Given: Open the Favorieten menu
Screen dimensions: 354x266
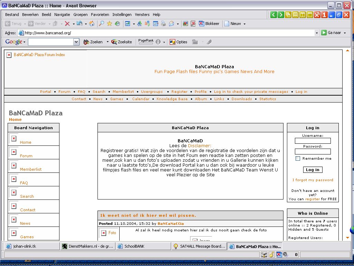Looking at the screenshot, I should click(x=100, y=15).
